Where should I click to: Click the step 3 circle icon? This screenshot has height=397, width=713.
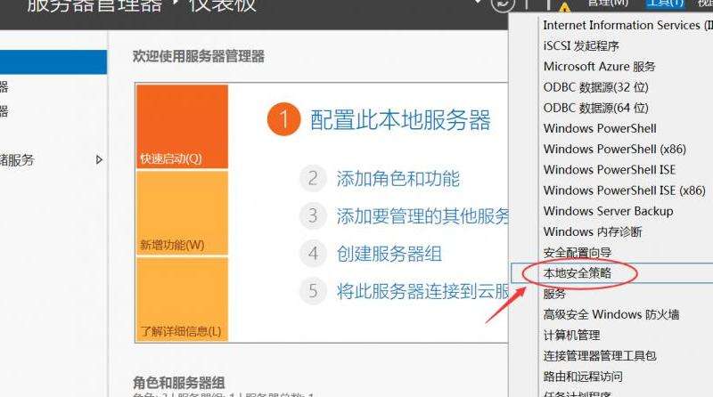coord(312,215)
